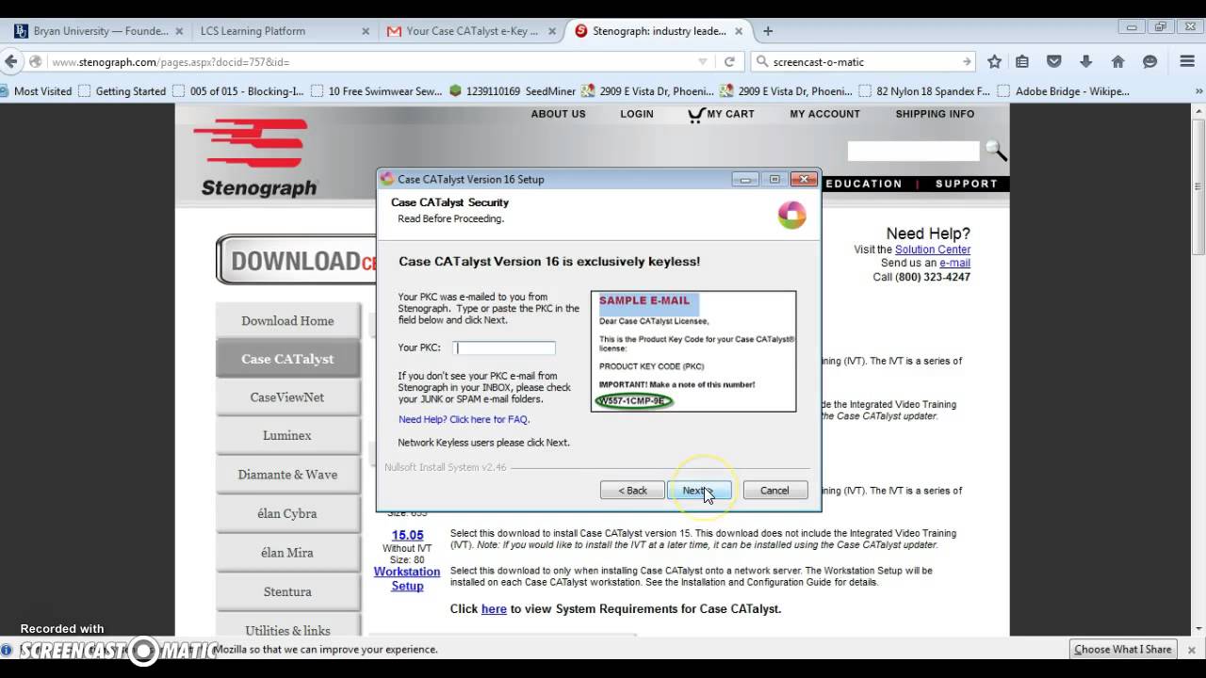Click the site search magnifier icon
This screenshot has height=678, width=1206.
click(996, 151)
